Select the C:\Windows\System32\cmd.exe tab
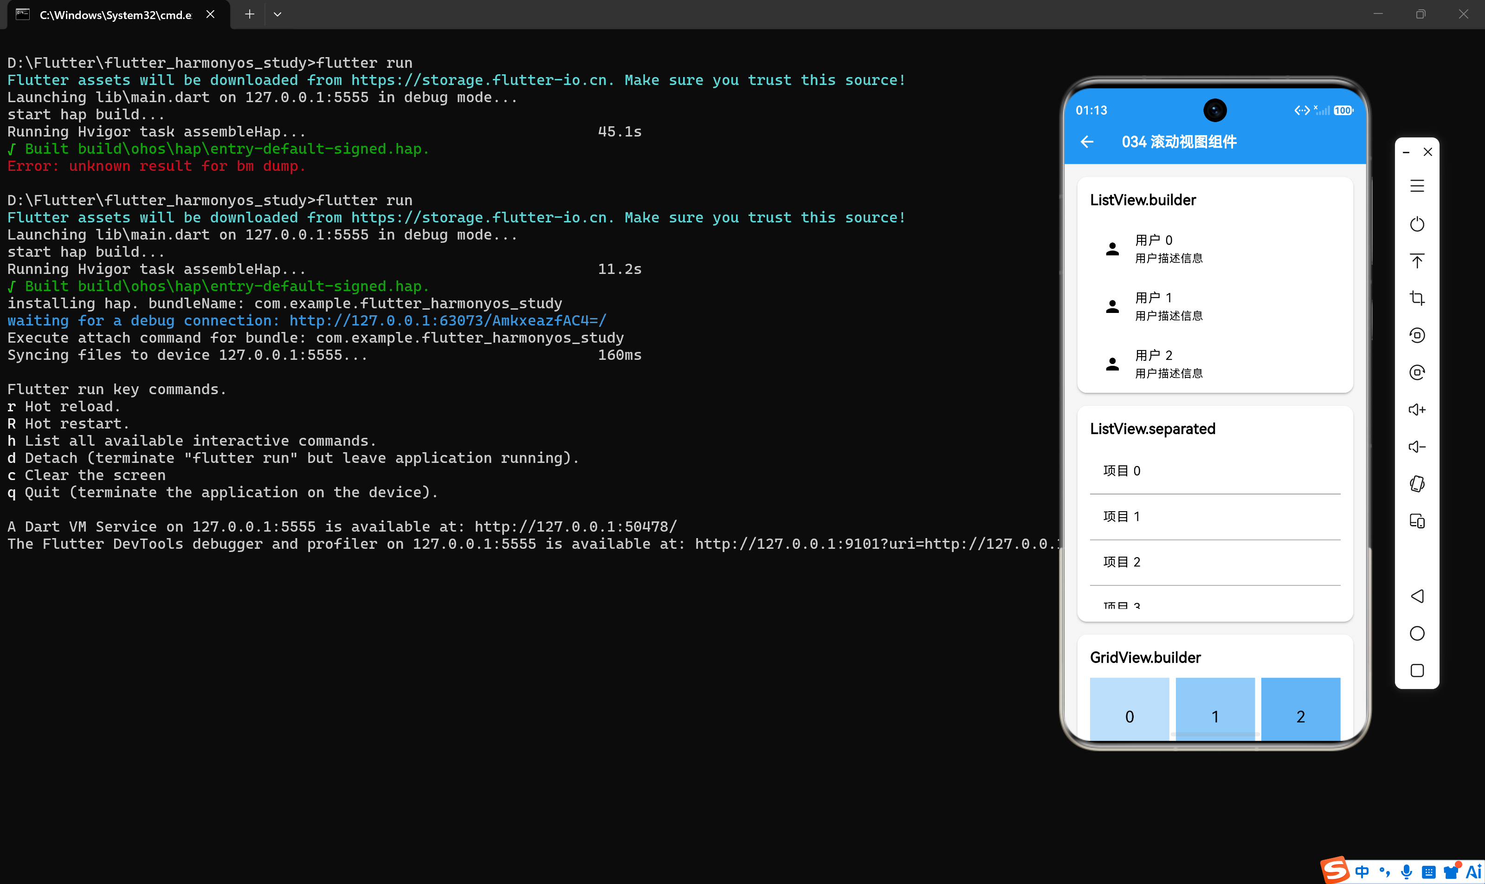This screenshot has width=1485, height=884. pos(118,15)
